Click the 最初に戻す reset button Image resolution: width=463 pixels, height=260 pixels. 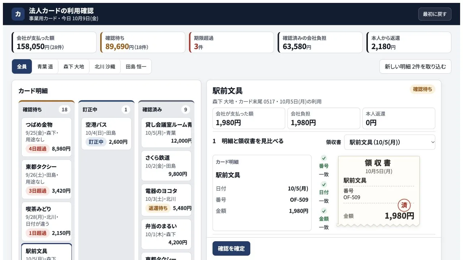click(x=435, y=14)
